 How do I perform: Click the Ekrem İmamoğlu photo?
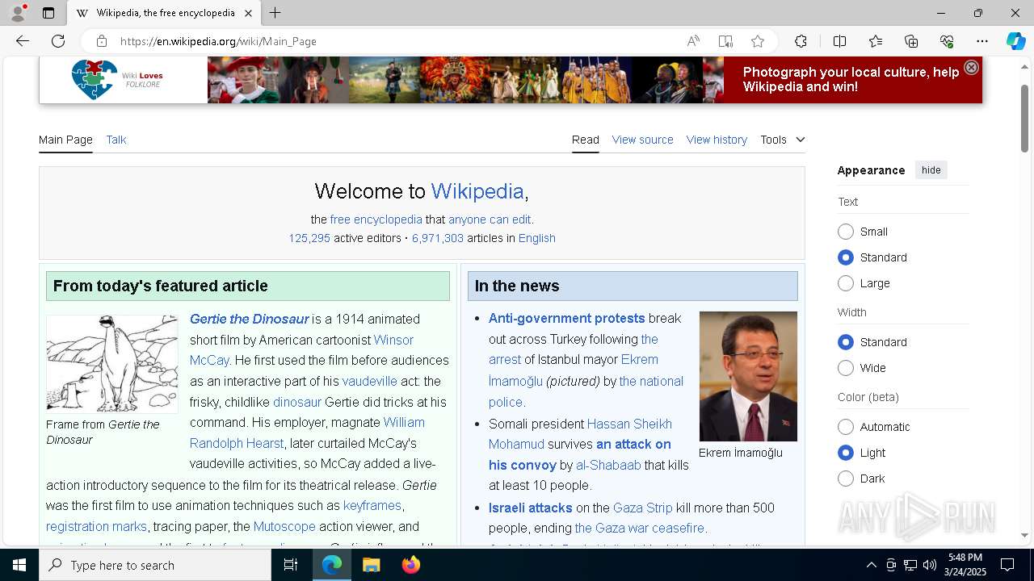748,376
